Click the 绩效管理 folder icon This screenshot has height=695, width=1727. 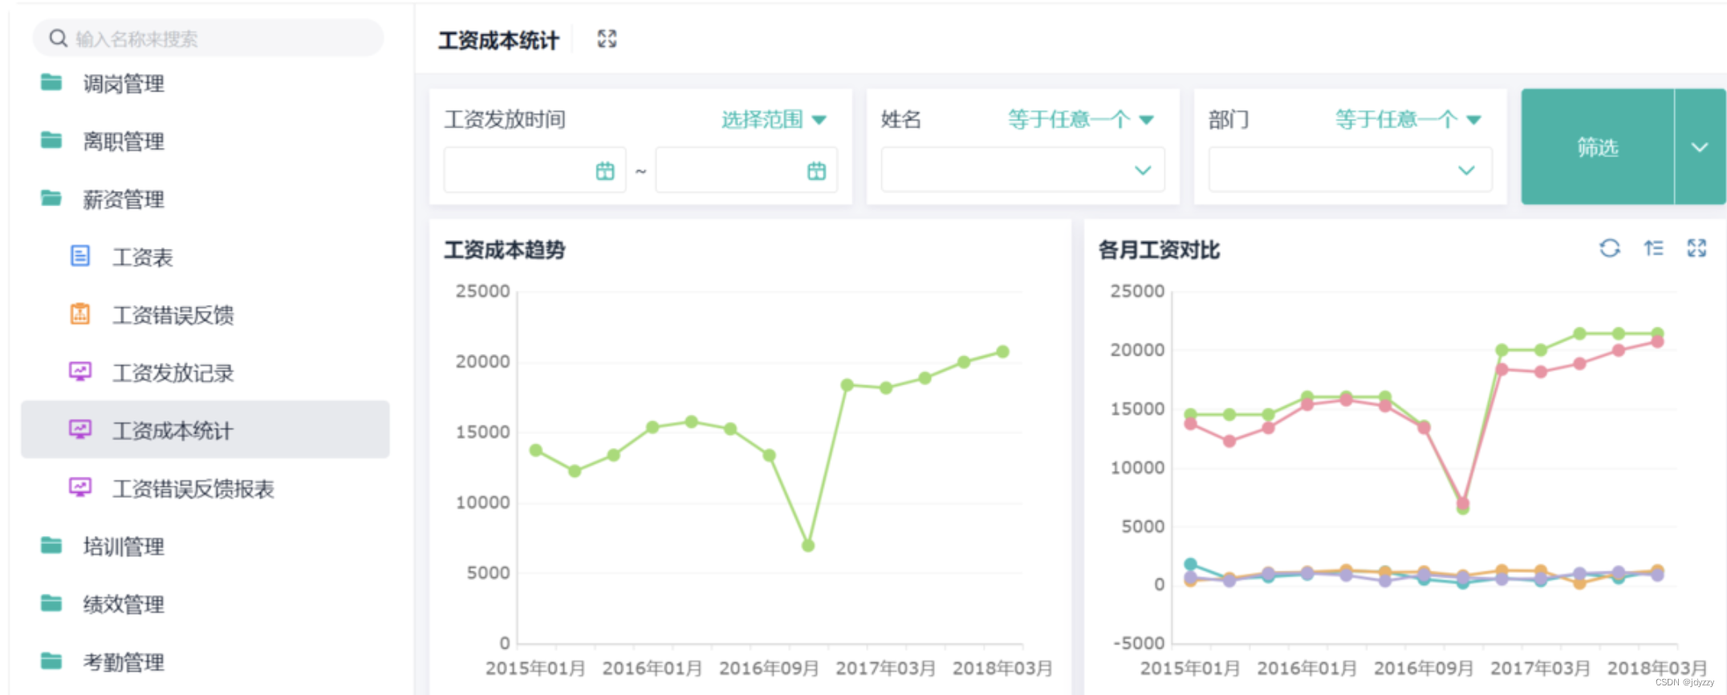[x=51, y=603]
